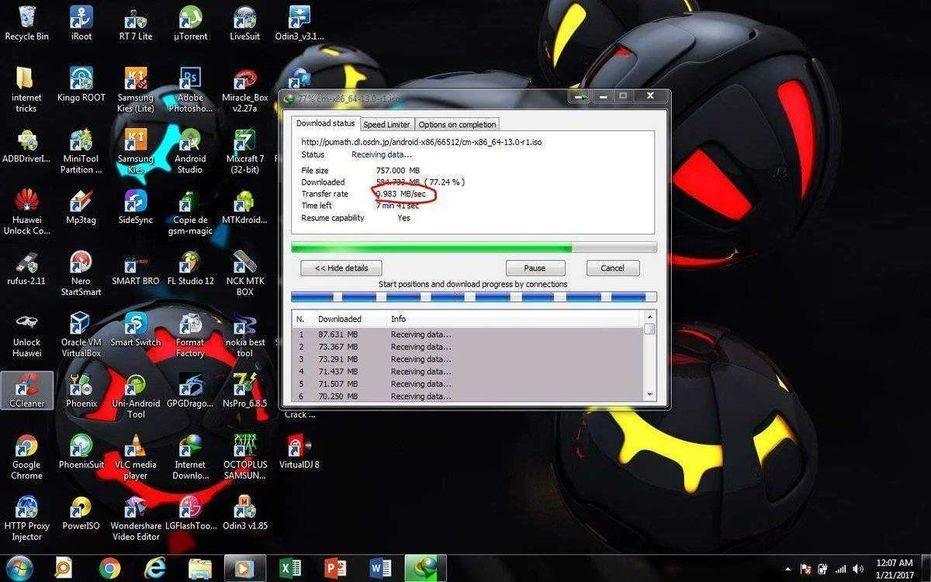Image resolution: width=931 pixels, height=582 pixels.
Task: Open the Recycle Bin desktop icon
Action: click(x=26, y=23)
